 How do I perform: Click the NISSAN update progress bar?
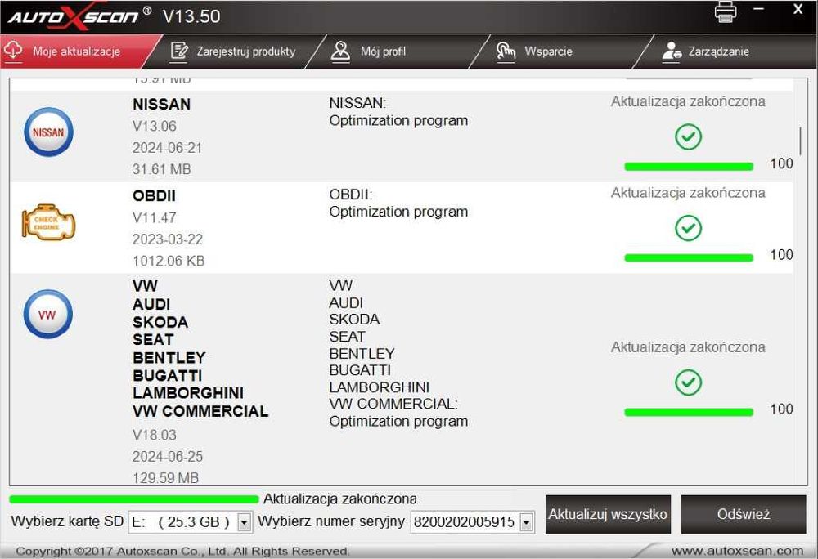(689, 167)
